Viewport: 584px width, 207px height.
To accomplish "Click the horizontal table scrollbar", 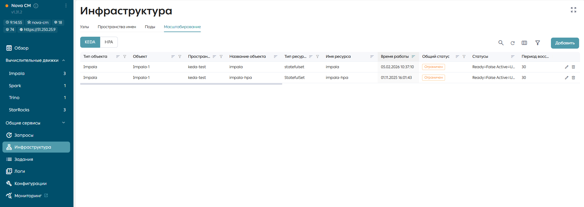I will [181, 84].
